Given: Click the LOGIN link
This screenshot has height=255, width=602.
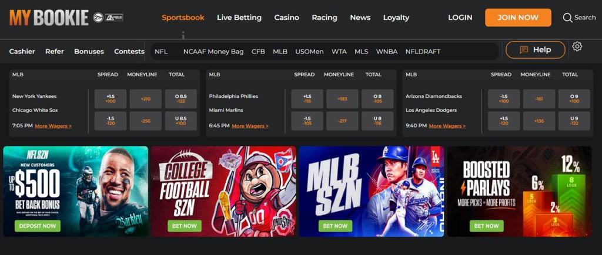Looking at the screenshot, I should click(460, 18).
